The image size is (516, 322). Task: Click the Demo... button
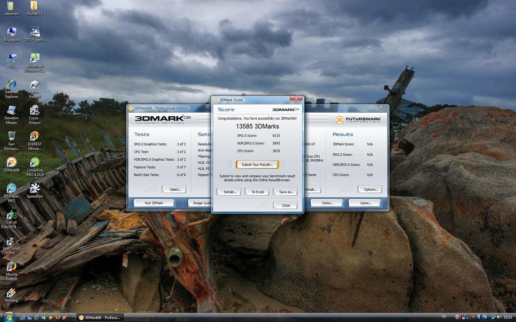click(x=327, y=203)
